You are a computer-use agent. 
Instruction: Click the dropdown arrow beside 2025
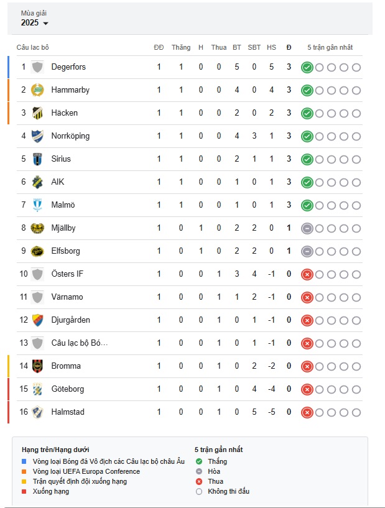tap(45, 24)
